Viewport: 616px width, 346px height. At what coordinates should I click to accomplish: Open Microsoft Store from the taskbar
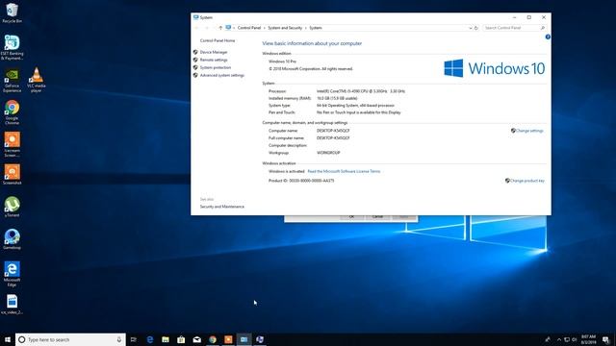[x=181, y=339]
